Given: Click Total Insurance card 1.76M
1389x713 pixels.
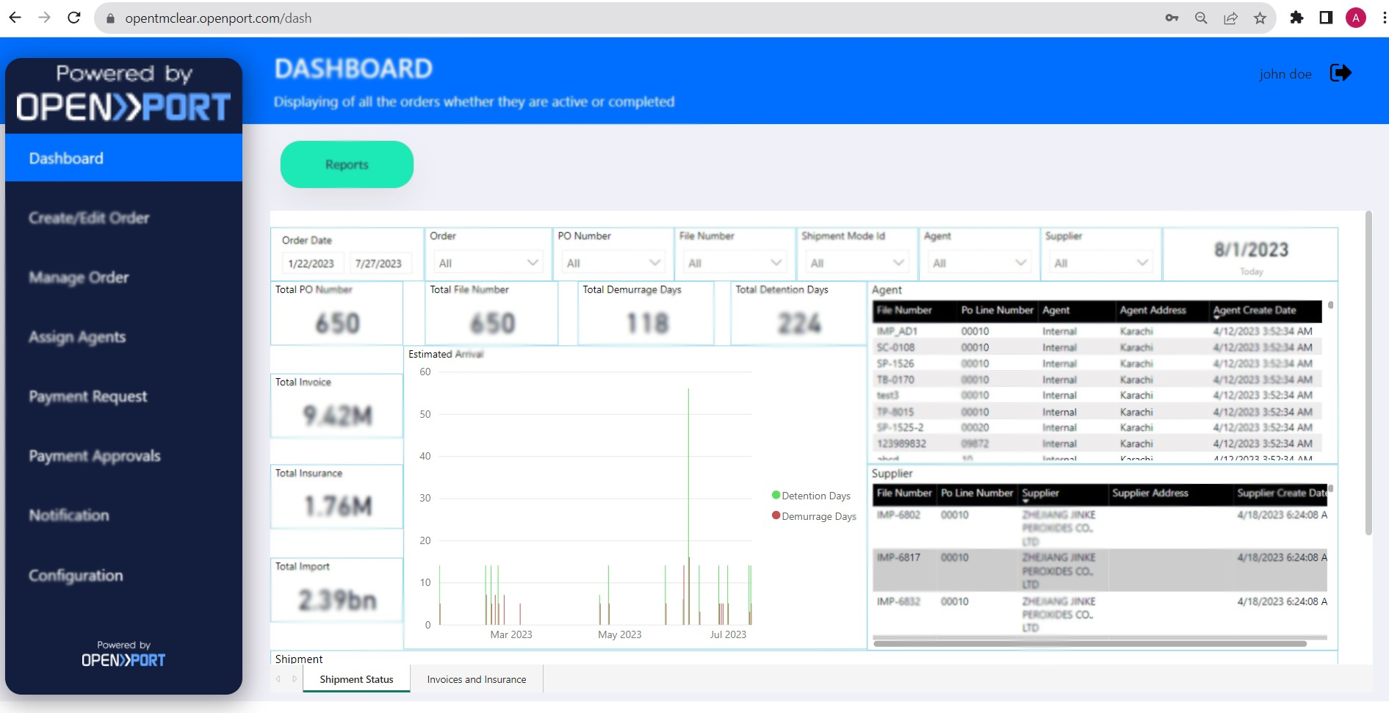Looking at the screenshot, I should [337, 497].
